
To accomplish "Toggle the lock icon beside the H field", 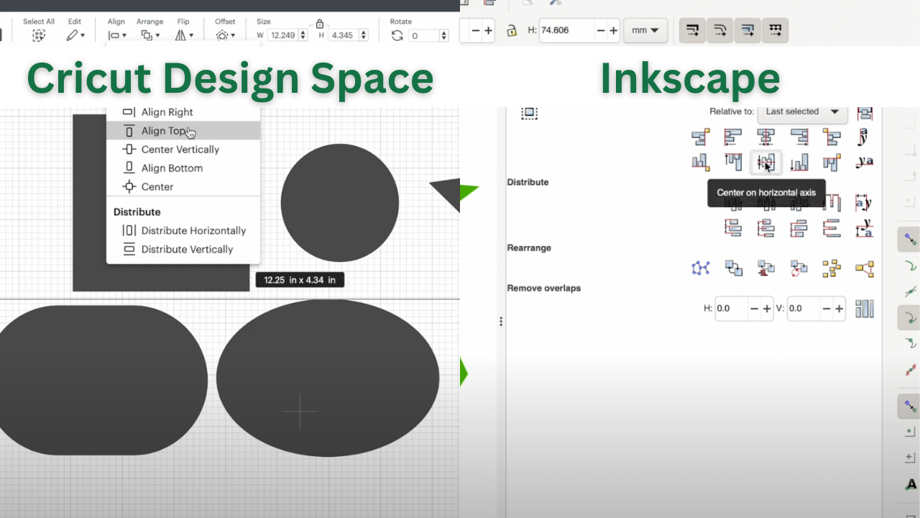I will pos(511,30).
